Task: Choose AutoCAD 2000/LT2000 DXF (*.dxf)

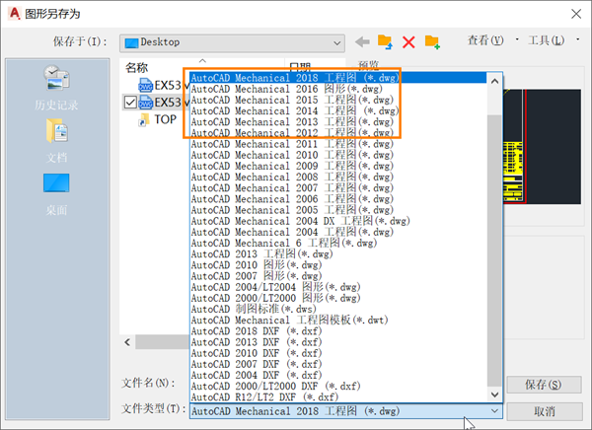Action: 338,386
